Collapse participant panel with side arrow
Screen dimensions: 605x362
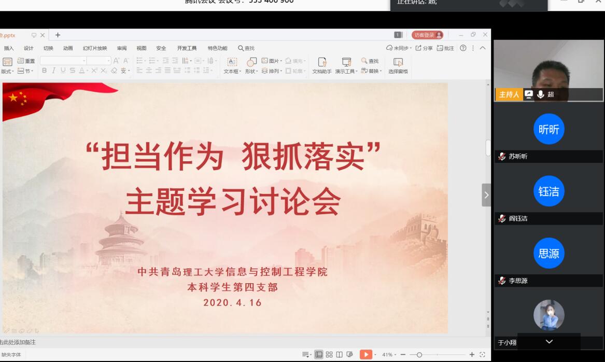click(486, 195)
